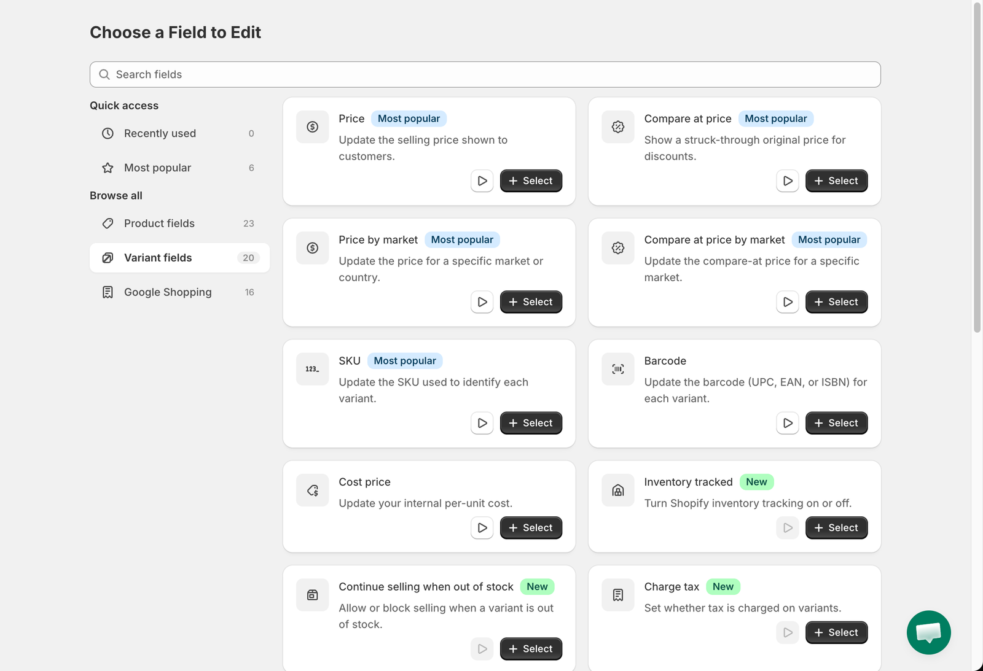
Task: Open the chat support bubble
Action: point(928,632)
